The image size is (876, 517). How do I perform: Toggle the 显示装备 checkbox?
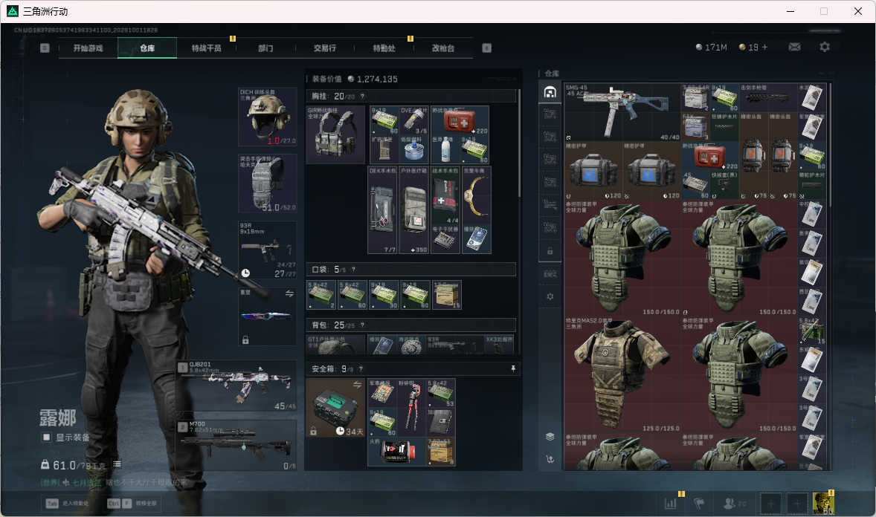(x=46, y=438)
